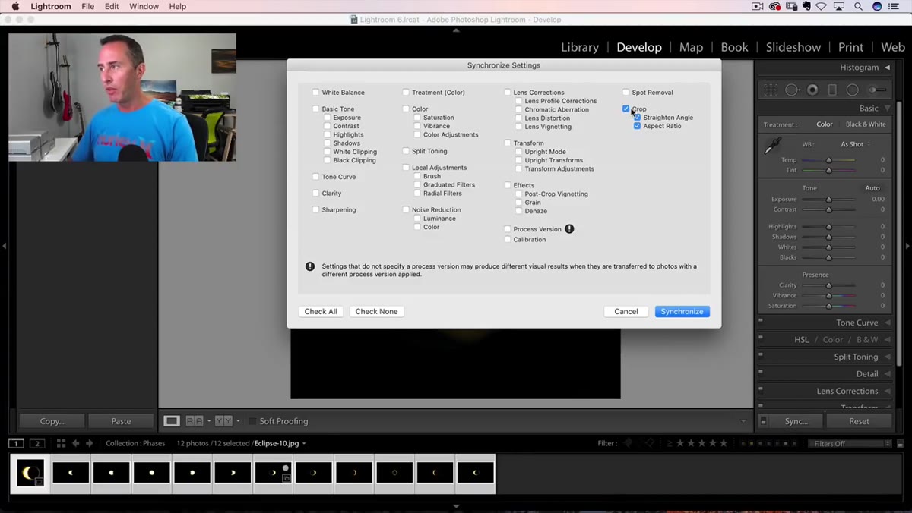Switch to the Slideshow module
912x513 pixels.
(x=793, y=47)
